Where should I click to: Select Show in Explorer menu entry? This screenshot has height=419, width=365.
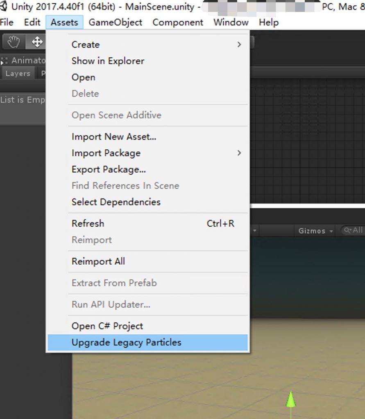(108, 61)
